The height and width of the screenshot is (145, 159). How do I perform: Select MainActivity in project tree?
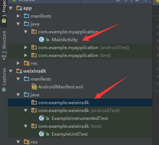pos(65,40)
